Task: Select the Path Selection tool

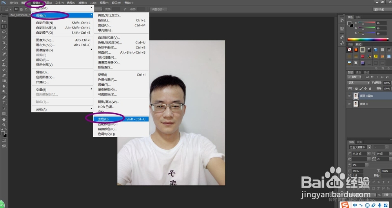Action: [4, 109]
